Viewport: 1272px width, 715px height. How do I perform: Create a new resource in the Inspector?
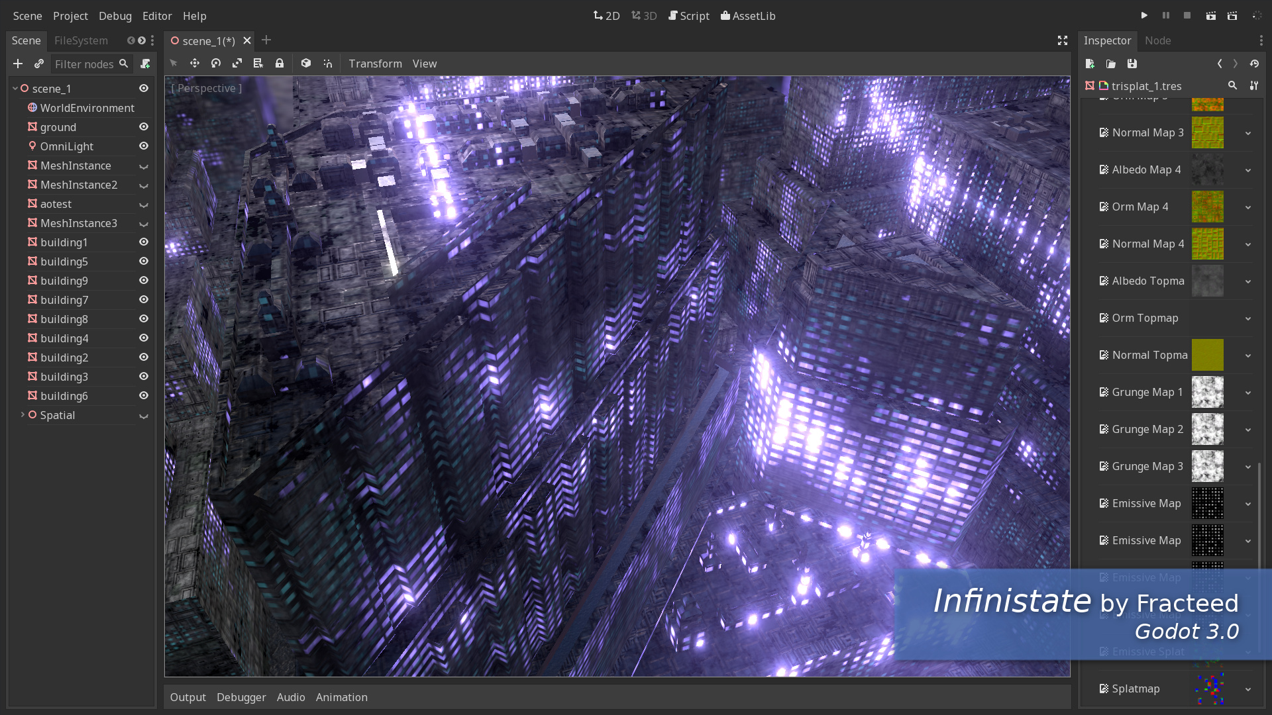[1089, 64]
